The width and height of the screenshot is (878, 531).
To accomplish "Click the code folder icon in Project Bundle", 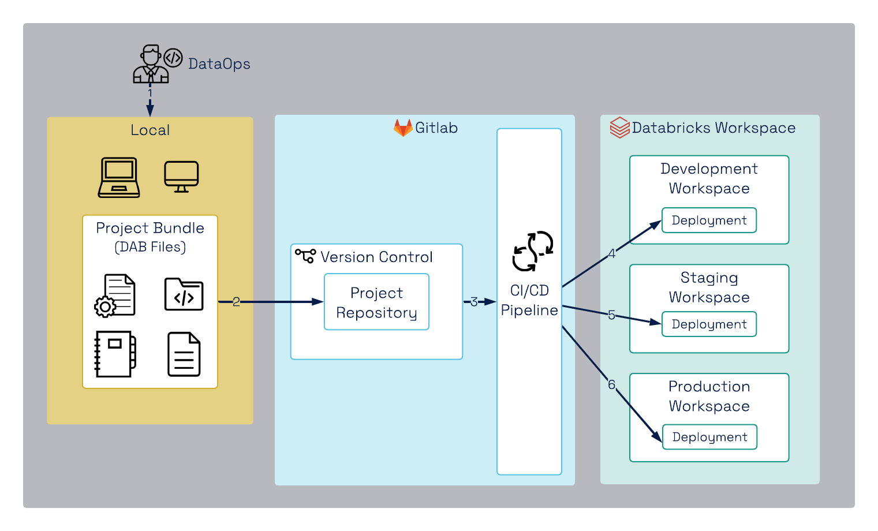I will [184, 294].
